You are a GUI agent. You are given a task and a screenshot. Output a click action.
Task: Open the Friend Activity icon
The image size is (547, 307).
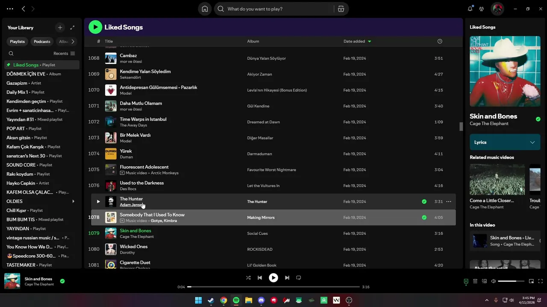coord(482,9)
